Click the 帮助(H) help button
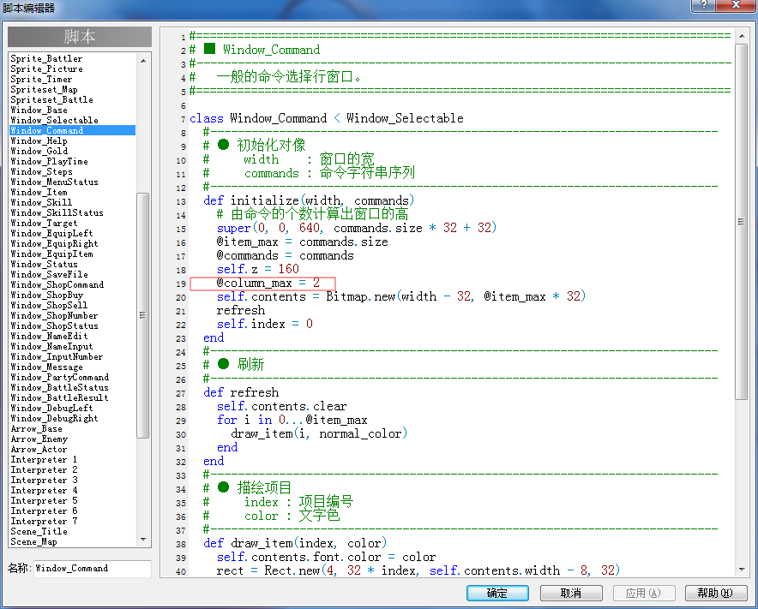Screen dimensions: 758x609 (x=716, y=593)
